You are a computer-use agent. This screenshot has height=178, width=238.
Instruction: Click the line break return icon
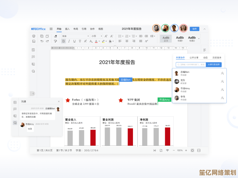click(x=146, y=41)
